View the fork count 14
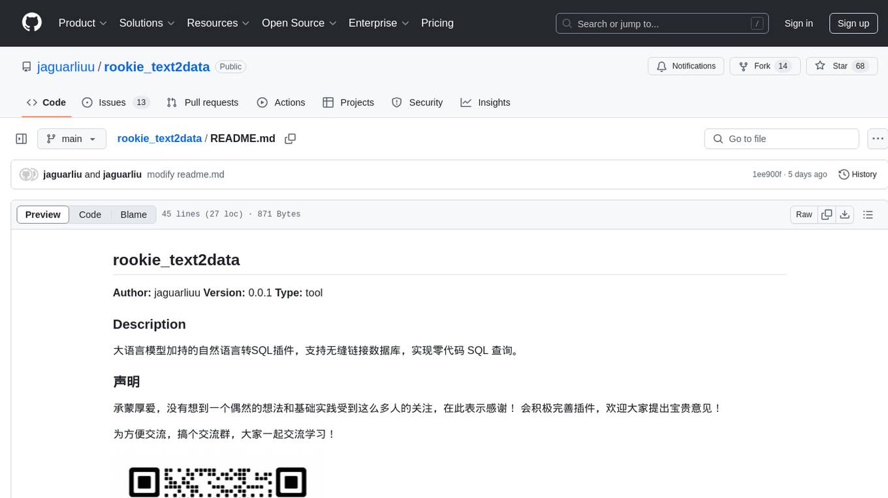Viewport: 888px width, 498px height. click(783, 66)
